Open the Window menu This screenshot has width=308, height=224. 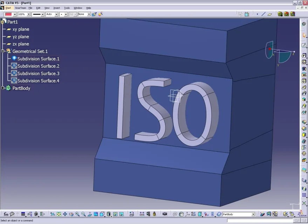pos(78,8)
